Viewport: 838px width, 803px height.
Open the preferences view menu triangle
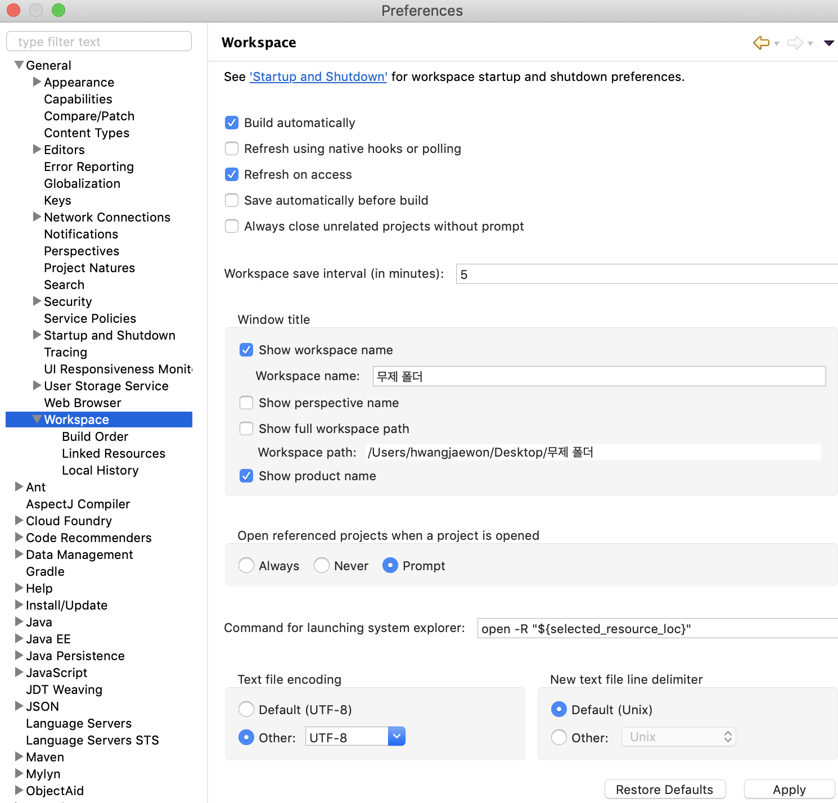coord(828,43)
